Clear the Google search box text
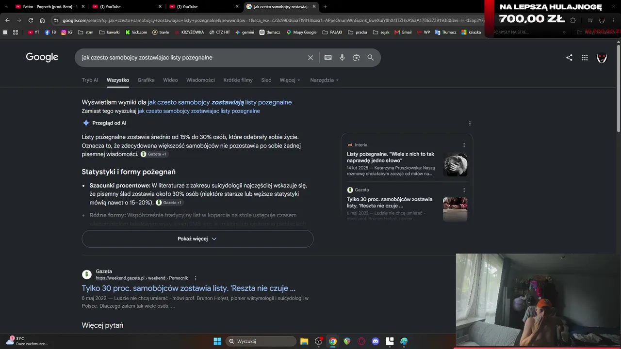The image size is (621, 349). (x=310, y=58)
